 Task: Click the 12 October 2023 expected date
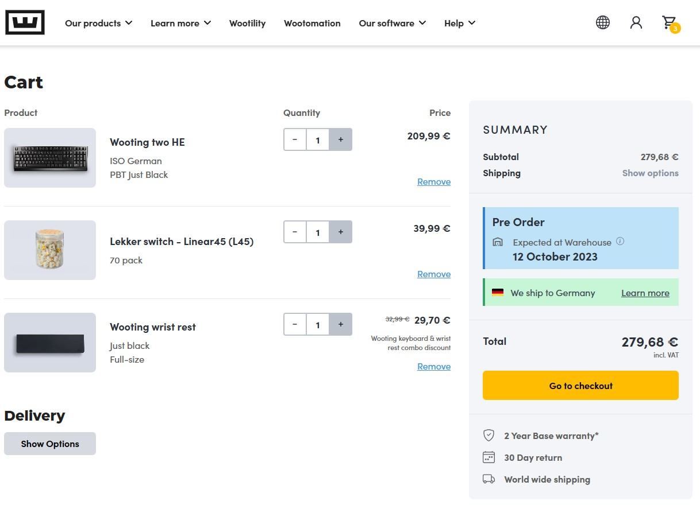[555, 257]
